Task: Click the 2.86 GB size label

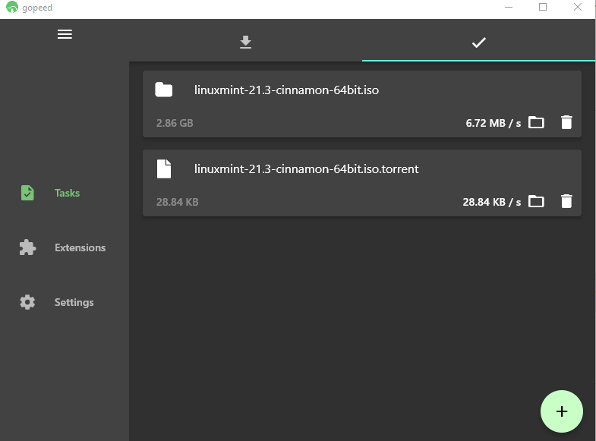Action: click(175, 123)
